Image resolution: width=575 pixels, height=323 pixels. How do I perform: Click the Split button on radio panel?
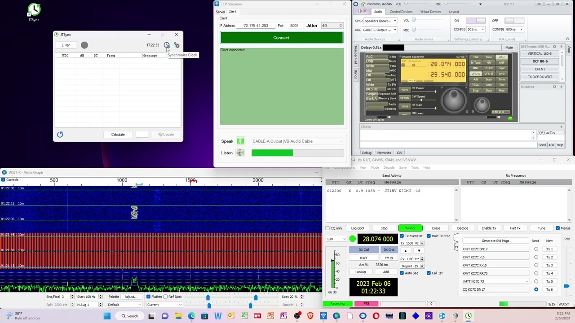click(501, 68)
